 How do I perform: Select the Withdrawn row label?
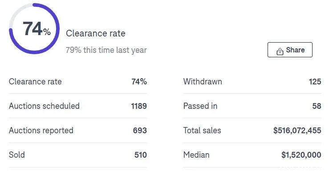point(203,81)
